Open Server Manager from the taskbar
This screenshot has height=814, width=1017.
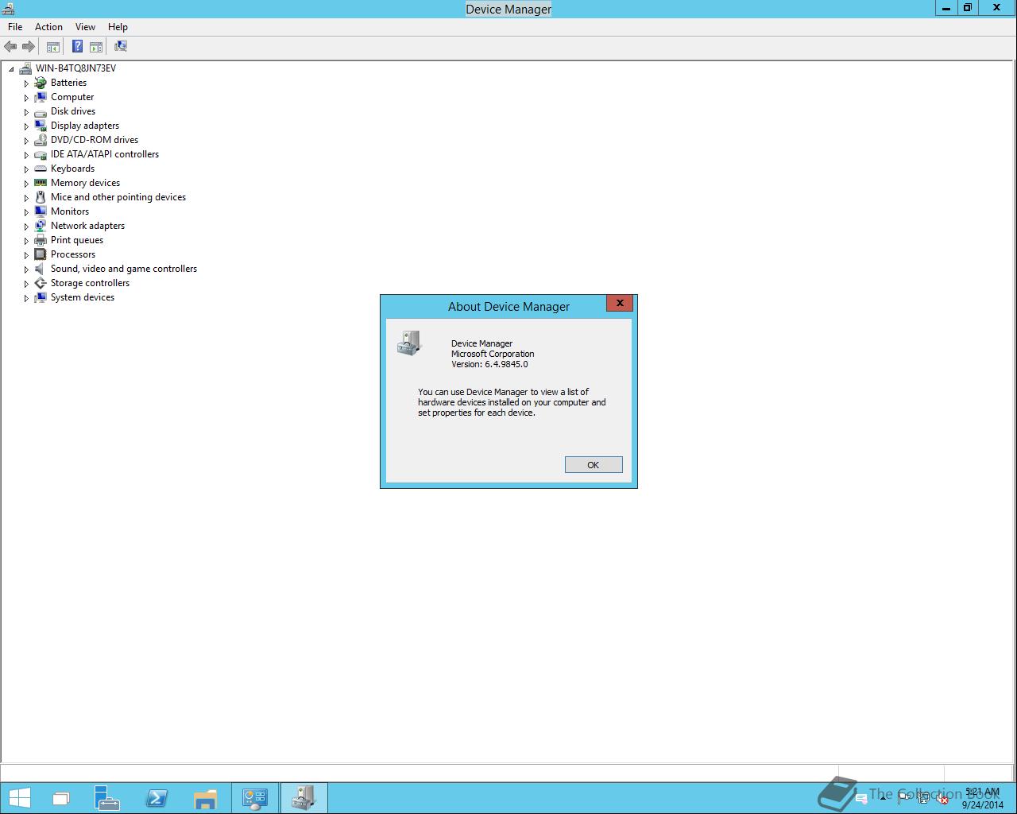tap(107, 798)
